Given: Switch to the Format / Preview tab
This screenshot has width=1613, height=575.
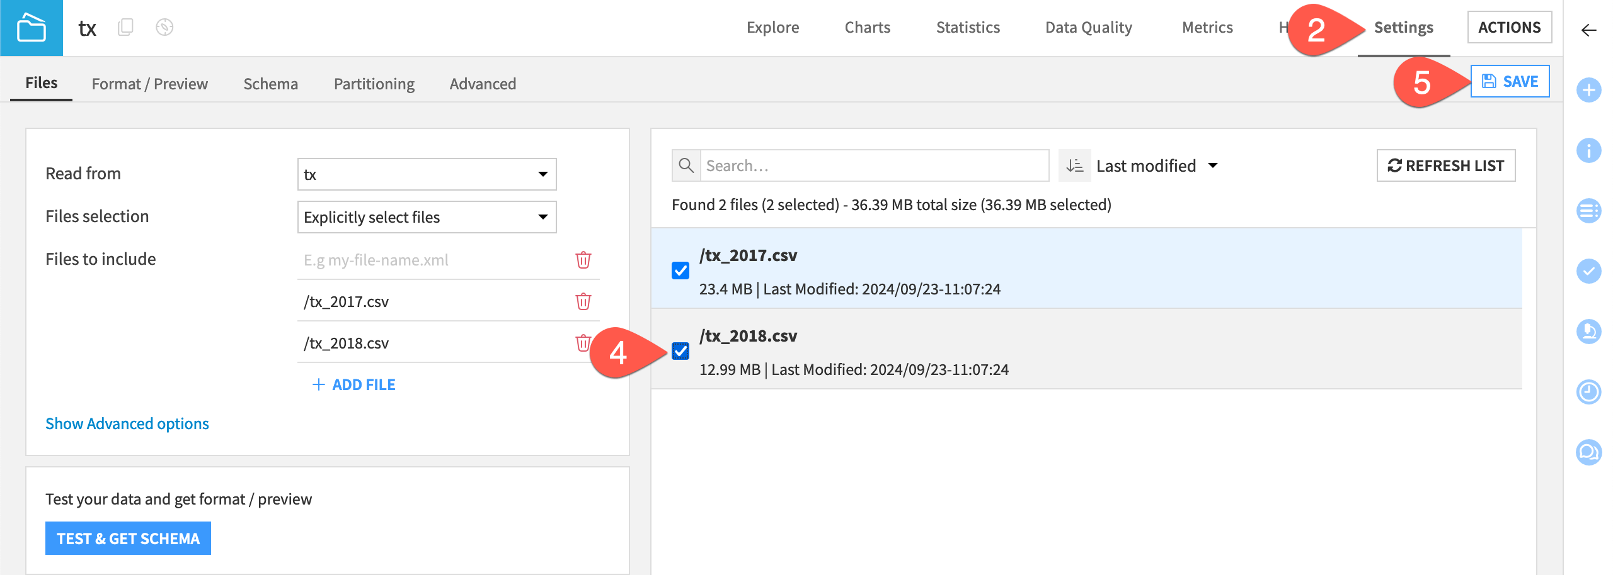Looking at the screenshot, I should [150, 84].
